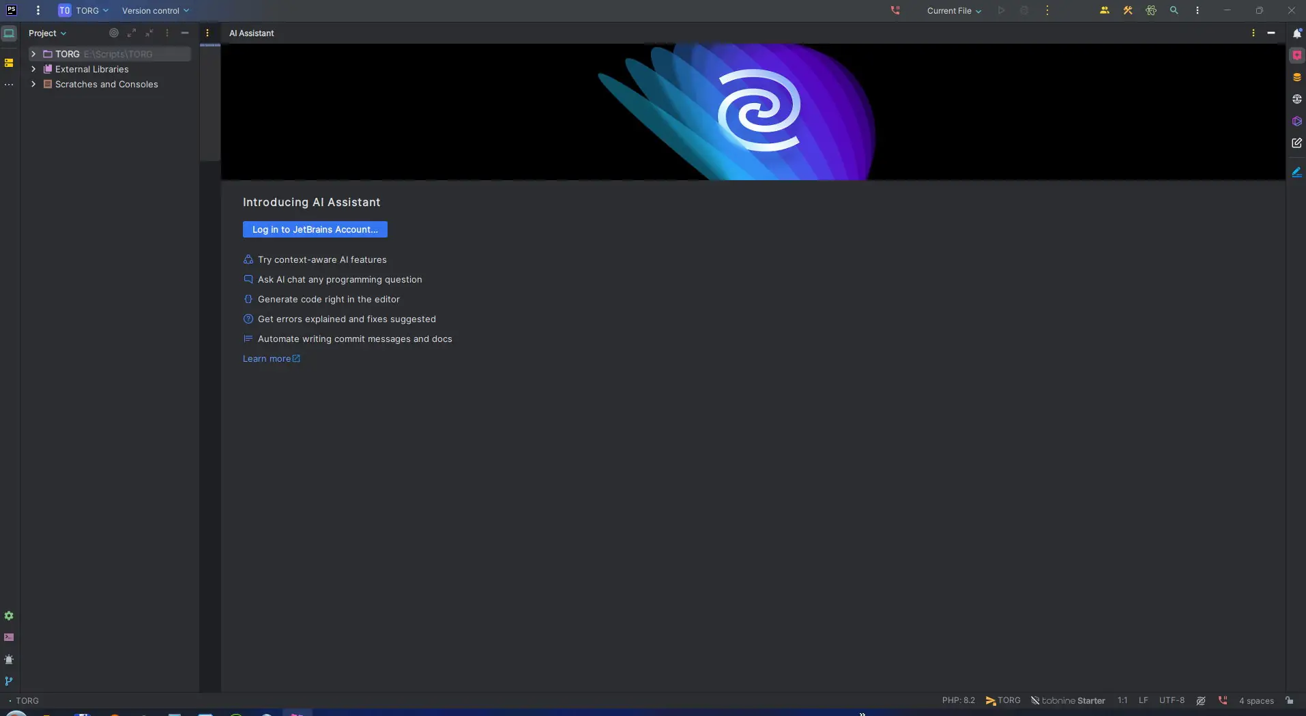This screenshot has height=716, width=1306.
Task: Click TORG breadcrumb in status bar
Action: 27,700
